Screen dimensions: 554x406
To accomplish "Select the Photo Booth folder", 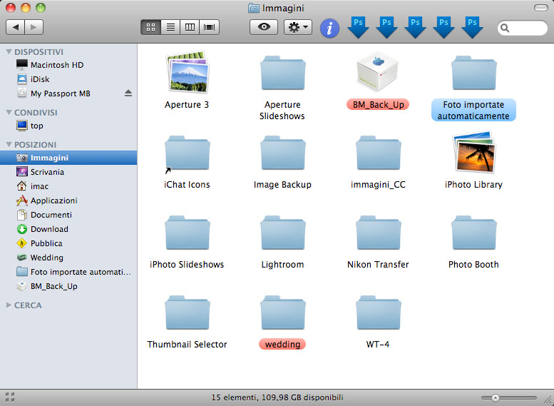I will [x=473, y=233].
